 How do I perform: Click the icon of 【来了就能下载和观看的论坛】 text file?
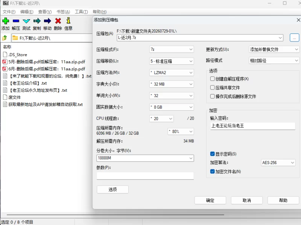[x=5, y=76]
